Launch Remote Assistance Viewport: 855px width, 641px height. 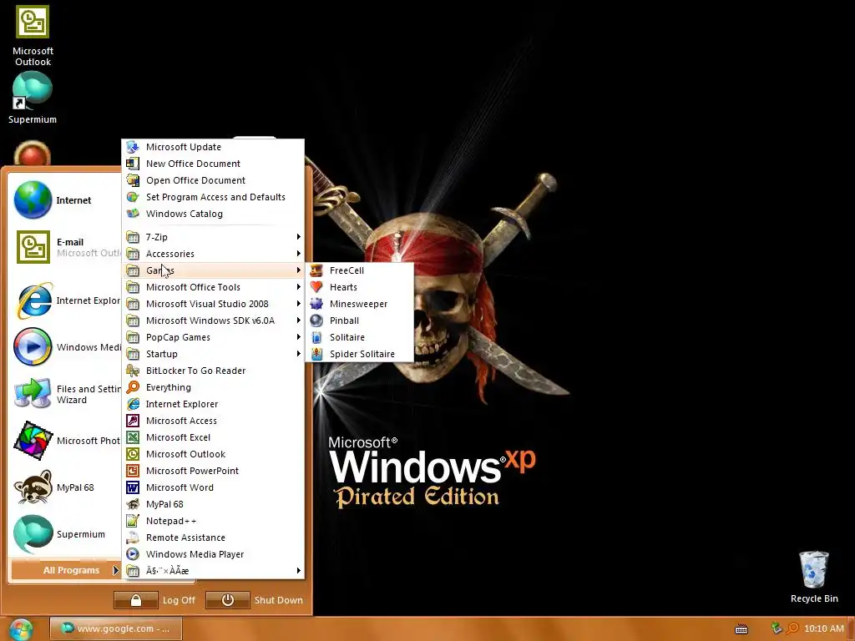213,538
